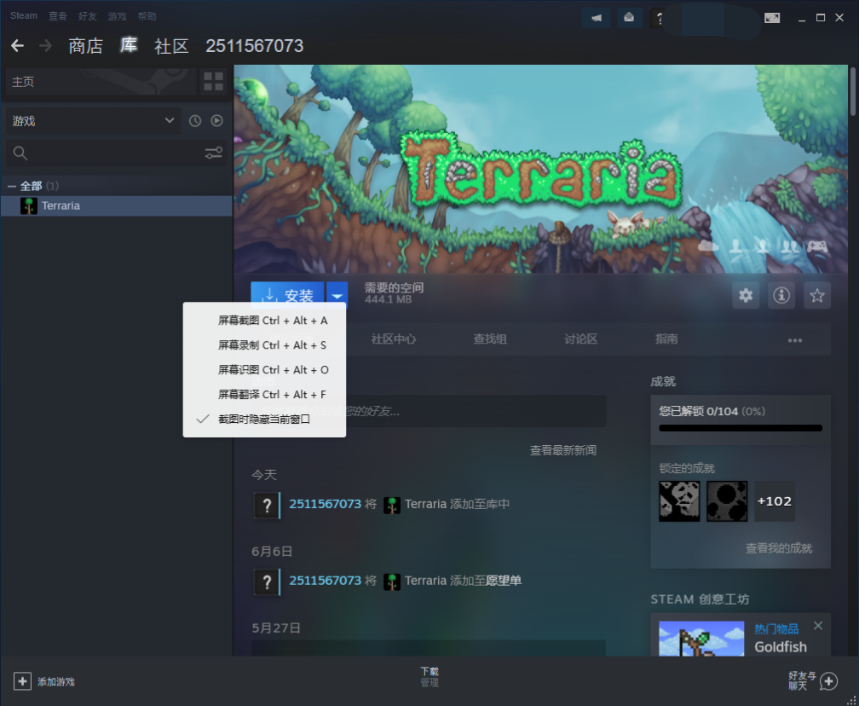The height and width of the screenshot is (706, 859).
Task: Open 下载 管理 downloads manager
Action: (429, 677)
